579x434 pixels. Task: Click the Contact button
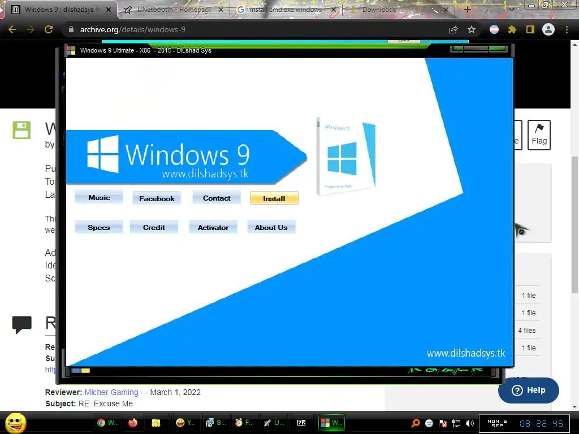[217, 198]
